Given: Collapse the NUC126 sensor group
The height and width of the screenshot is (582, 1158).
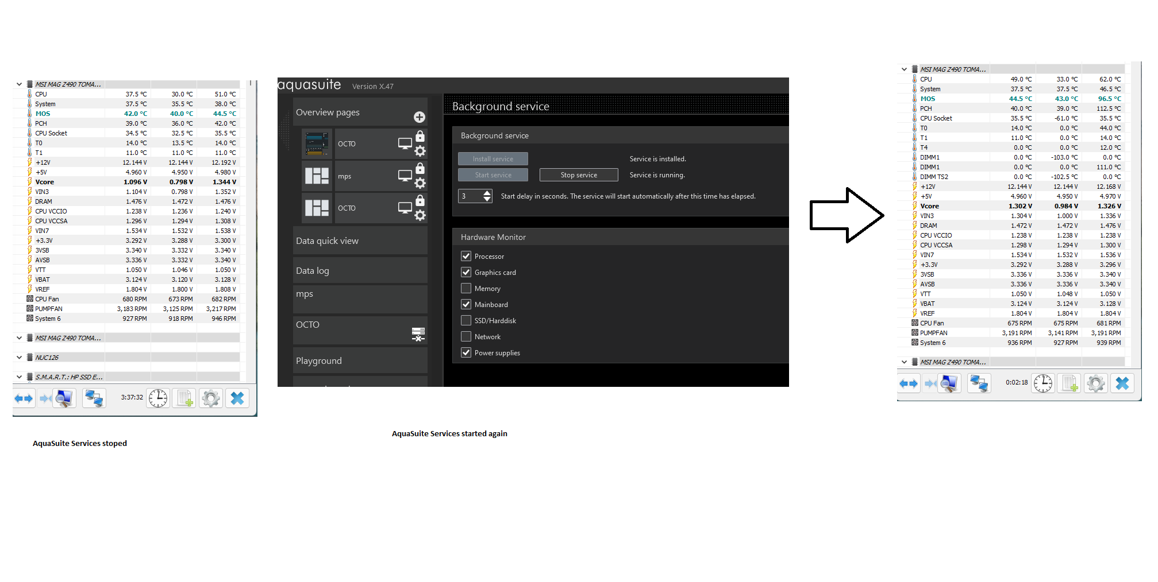Looking at the screenshot, I should 19,358.
